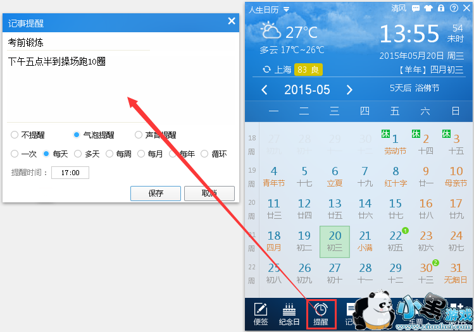
Task: Open the help question mark icon
Action: [x=454, y=8]
